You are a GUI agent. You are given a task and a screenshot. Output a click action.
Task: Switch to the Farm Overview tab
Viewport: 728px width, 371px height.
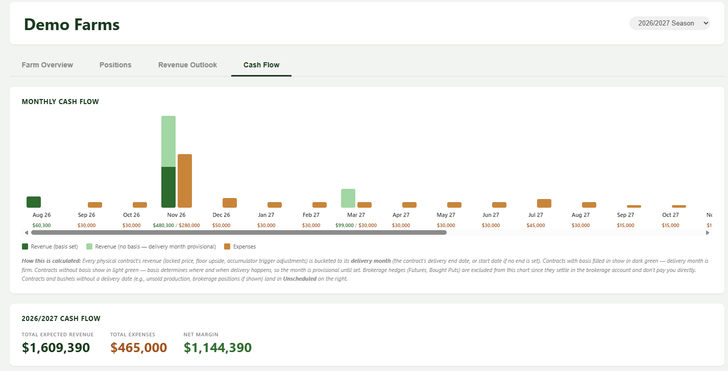point(47,65)
